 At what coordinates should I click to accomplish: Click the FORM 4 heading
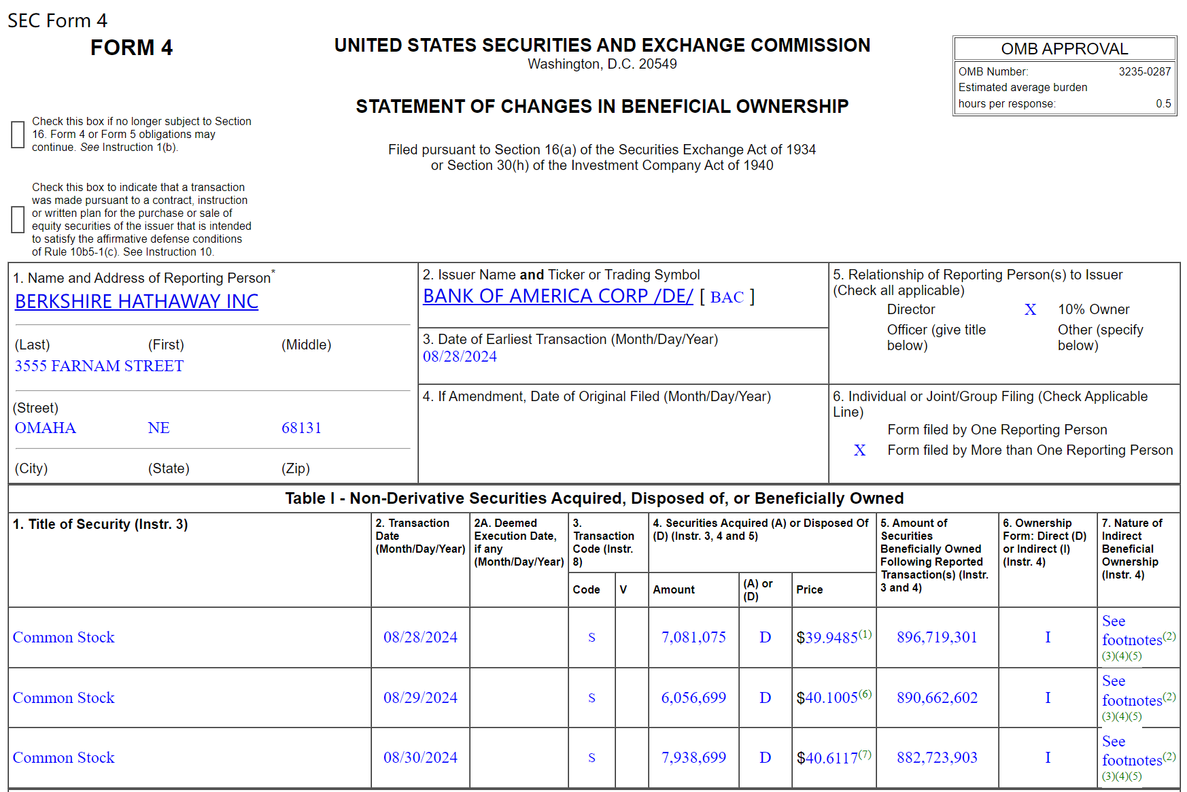[132, 48]
